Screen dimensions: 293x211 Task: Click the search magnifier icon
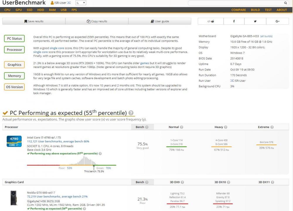click(285, 3)
